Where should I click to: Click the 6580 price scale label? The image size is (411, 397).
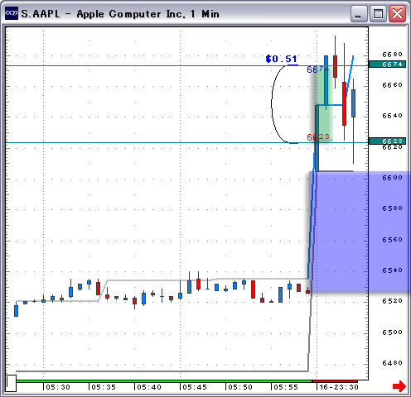pos(392,208)
